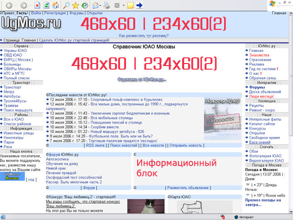Go to the Home page icon
The width and height of the screenshot is (293, 220).
[56, 5]
